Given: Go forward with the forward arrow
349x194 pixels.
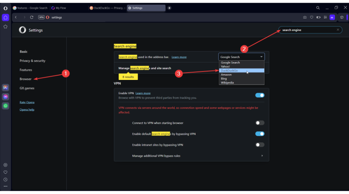Looking at the screenshot, I should pyautogui.click(x=24, y=17).
